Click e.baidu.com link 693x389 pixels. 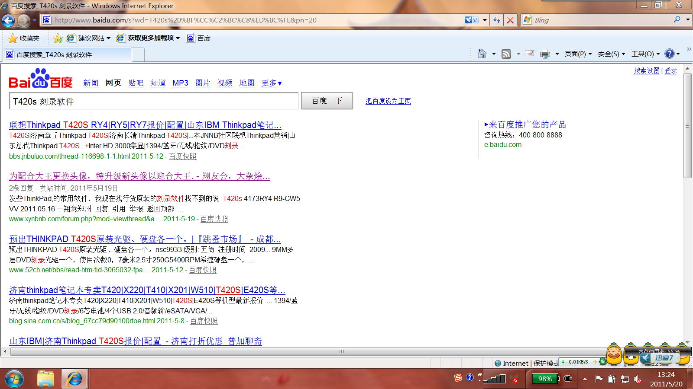[x=503, y=145]
